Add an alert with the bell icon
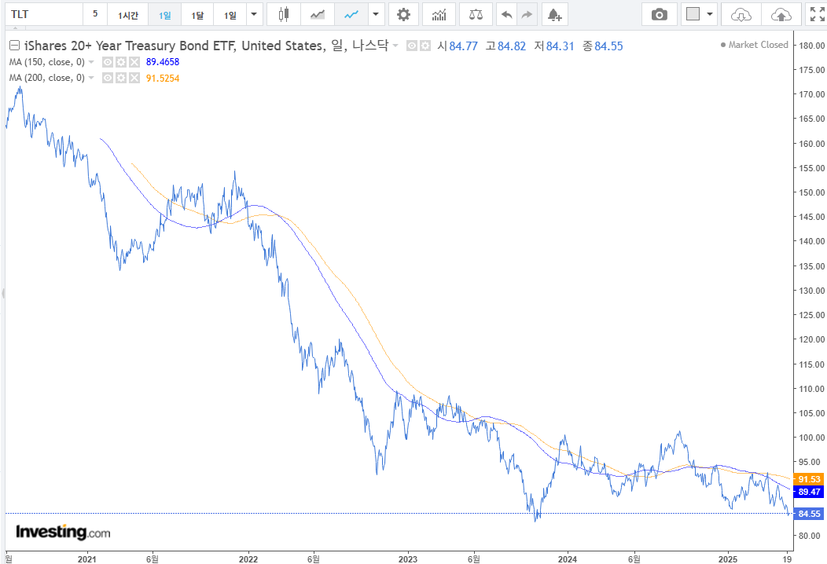The image size is (827, 564). pos(554,14)
